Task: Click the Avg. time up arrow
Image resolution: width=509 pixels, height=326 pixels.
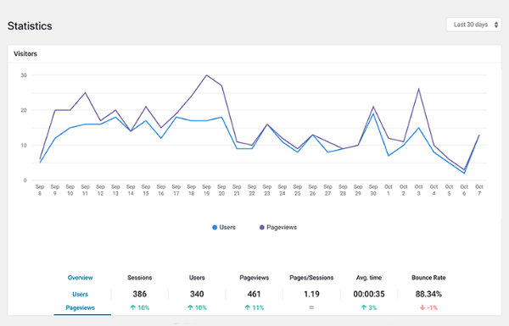Action: 364,307
